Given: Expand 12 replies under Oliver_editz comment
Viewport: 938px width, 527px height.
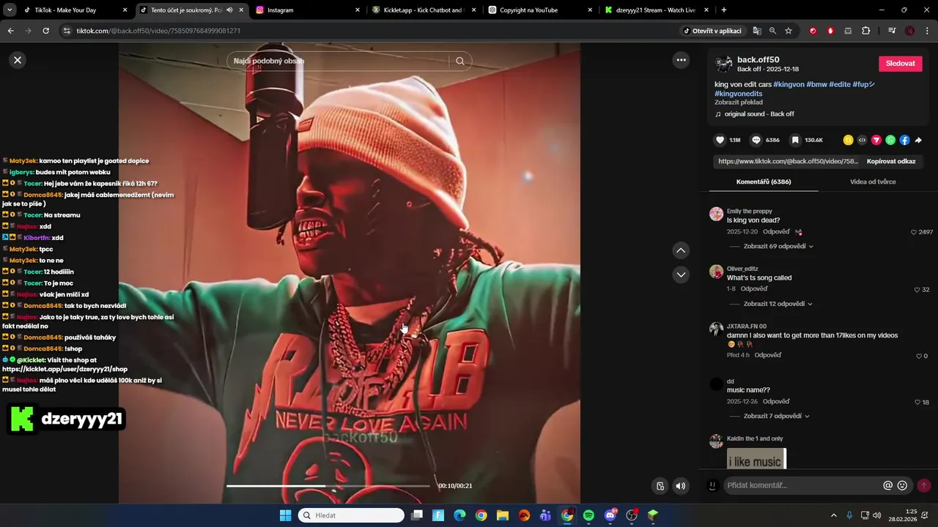Looking at the screenshot, I should click(778, 304).
